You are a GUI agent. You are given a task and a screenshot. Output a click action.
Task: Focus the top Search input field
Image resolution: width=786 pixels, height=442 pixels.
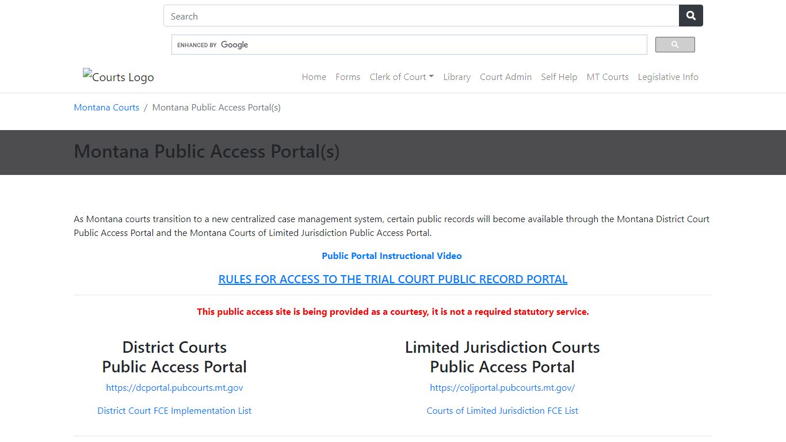421,16
